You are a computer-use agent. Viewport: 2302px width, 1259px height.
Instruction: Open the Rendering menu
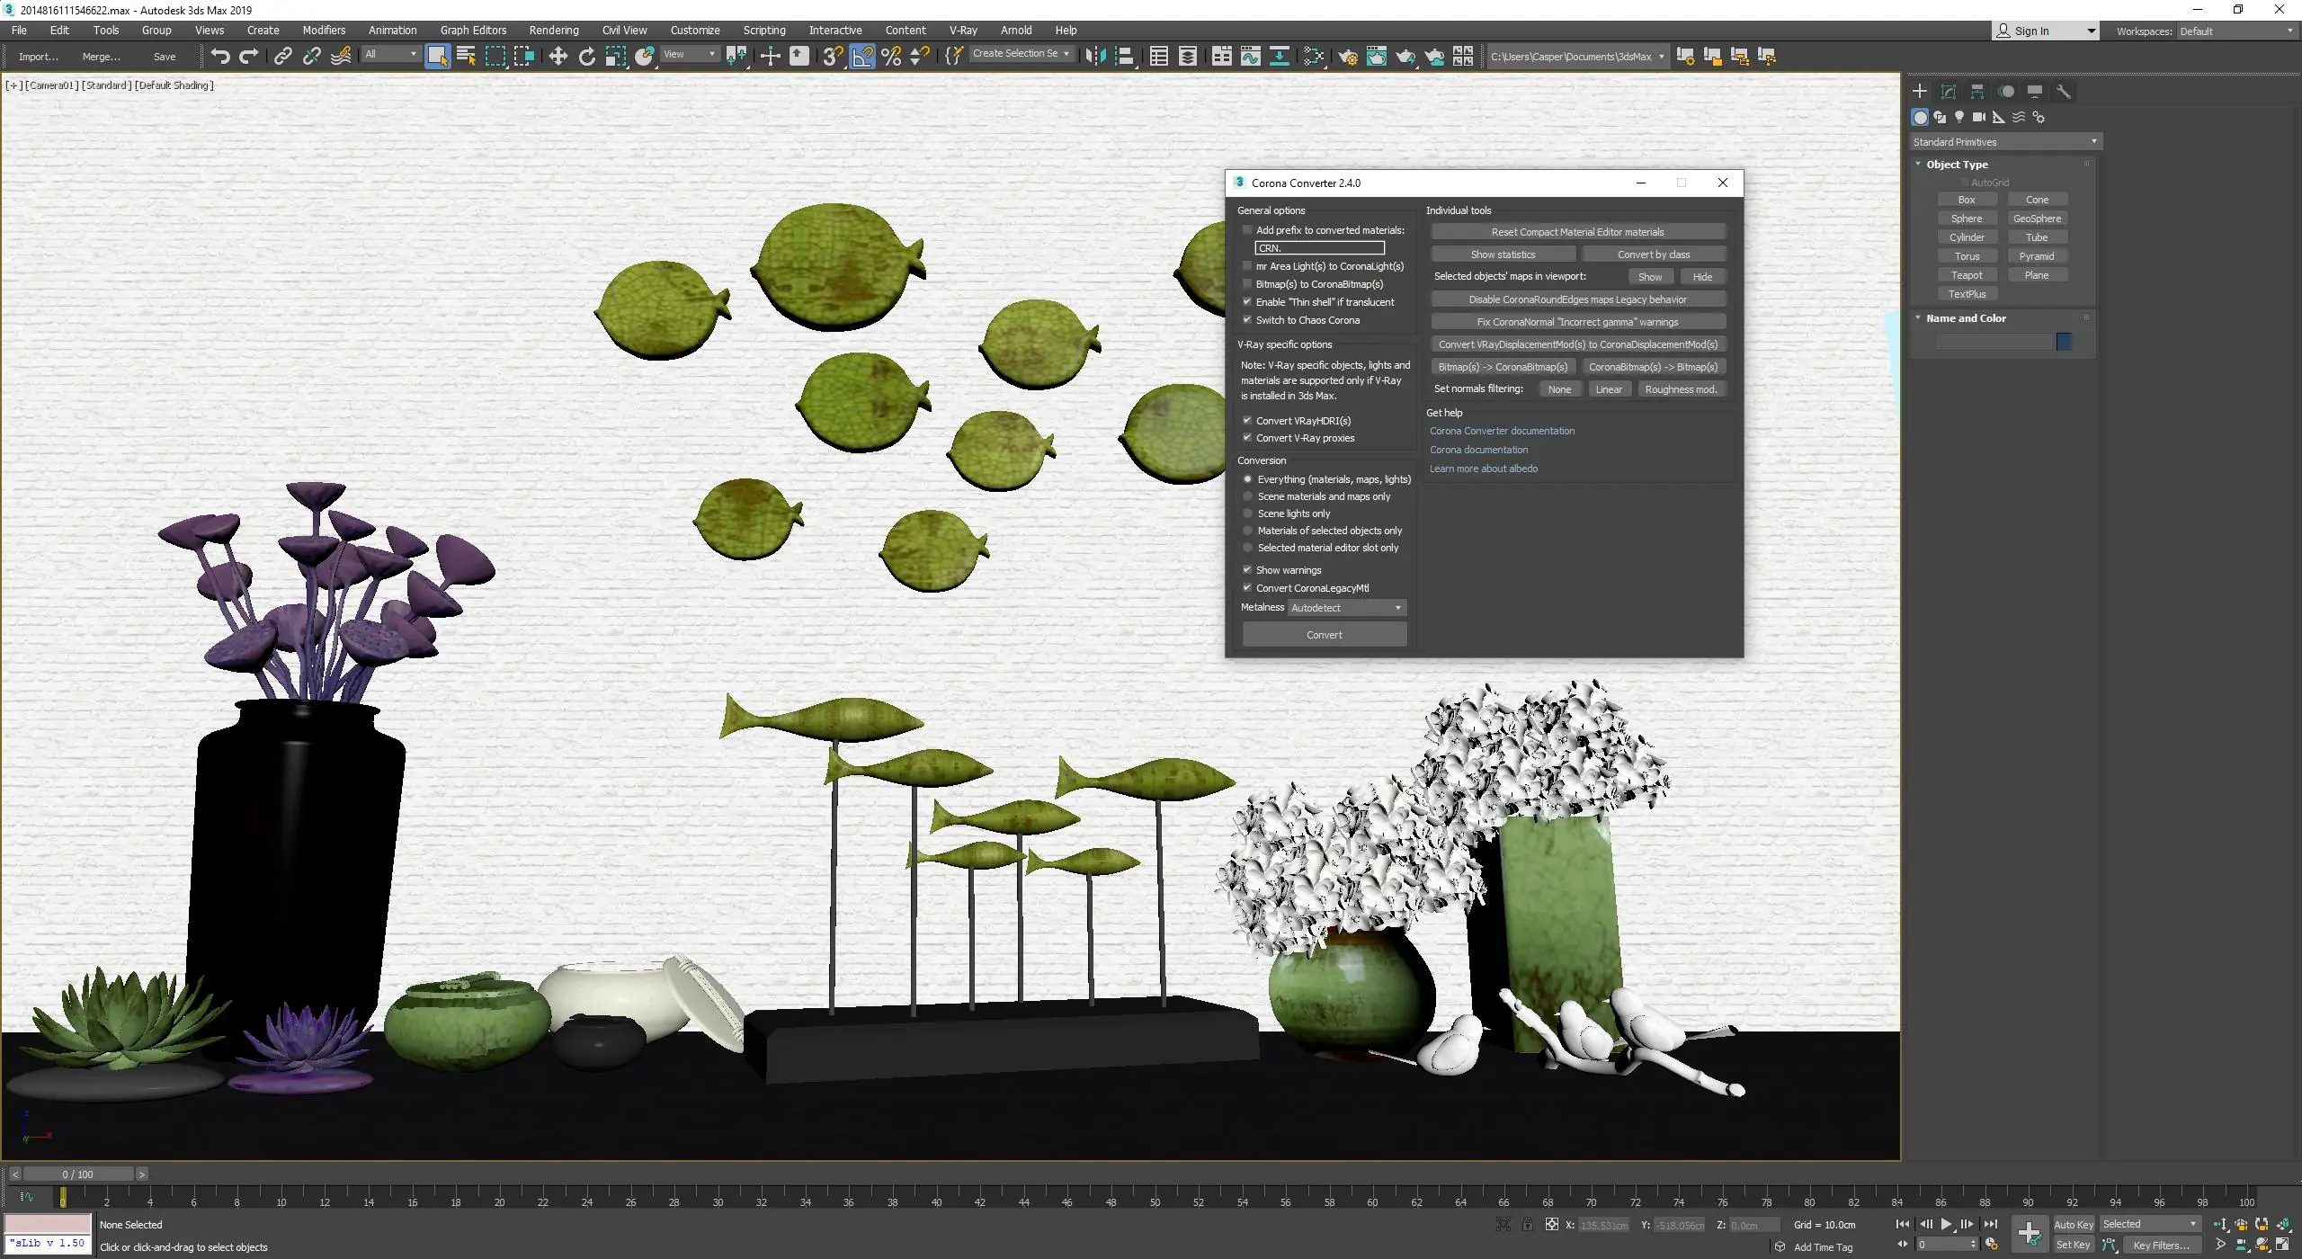(x=553, y=30)
